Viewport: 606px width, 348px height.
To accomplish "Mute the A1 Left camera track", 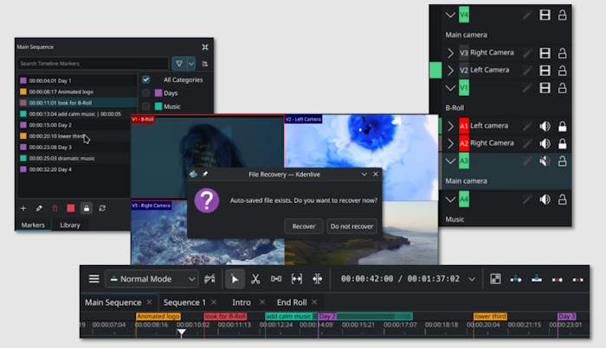I will pyautogui.click(x=545, y=126).
